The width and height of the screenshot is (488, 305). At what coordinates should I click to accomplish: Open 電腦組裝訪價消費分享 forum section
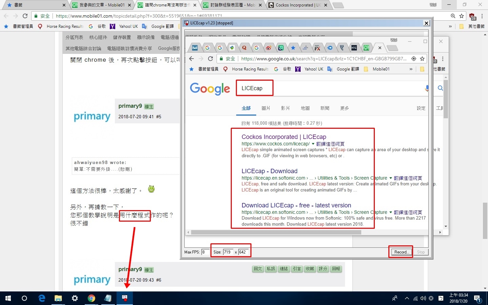pos(129,48)
